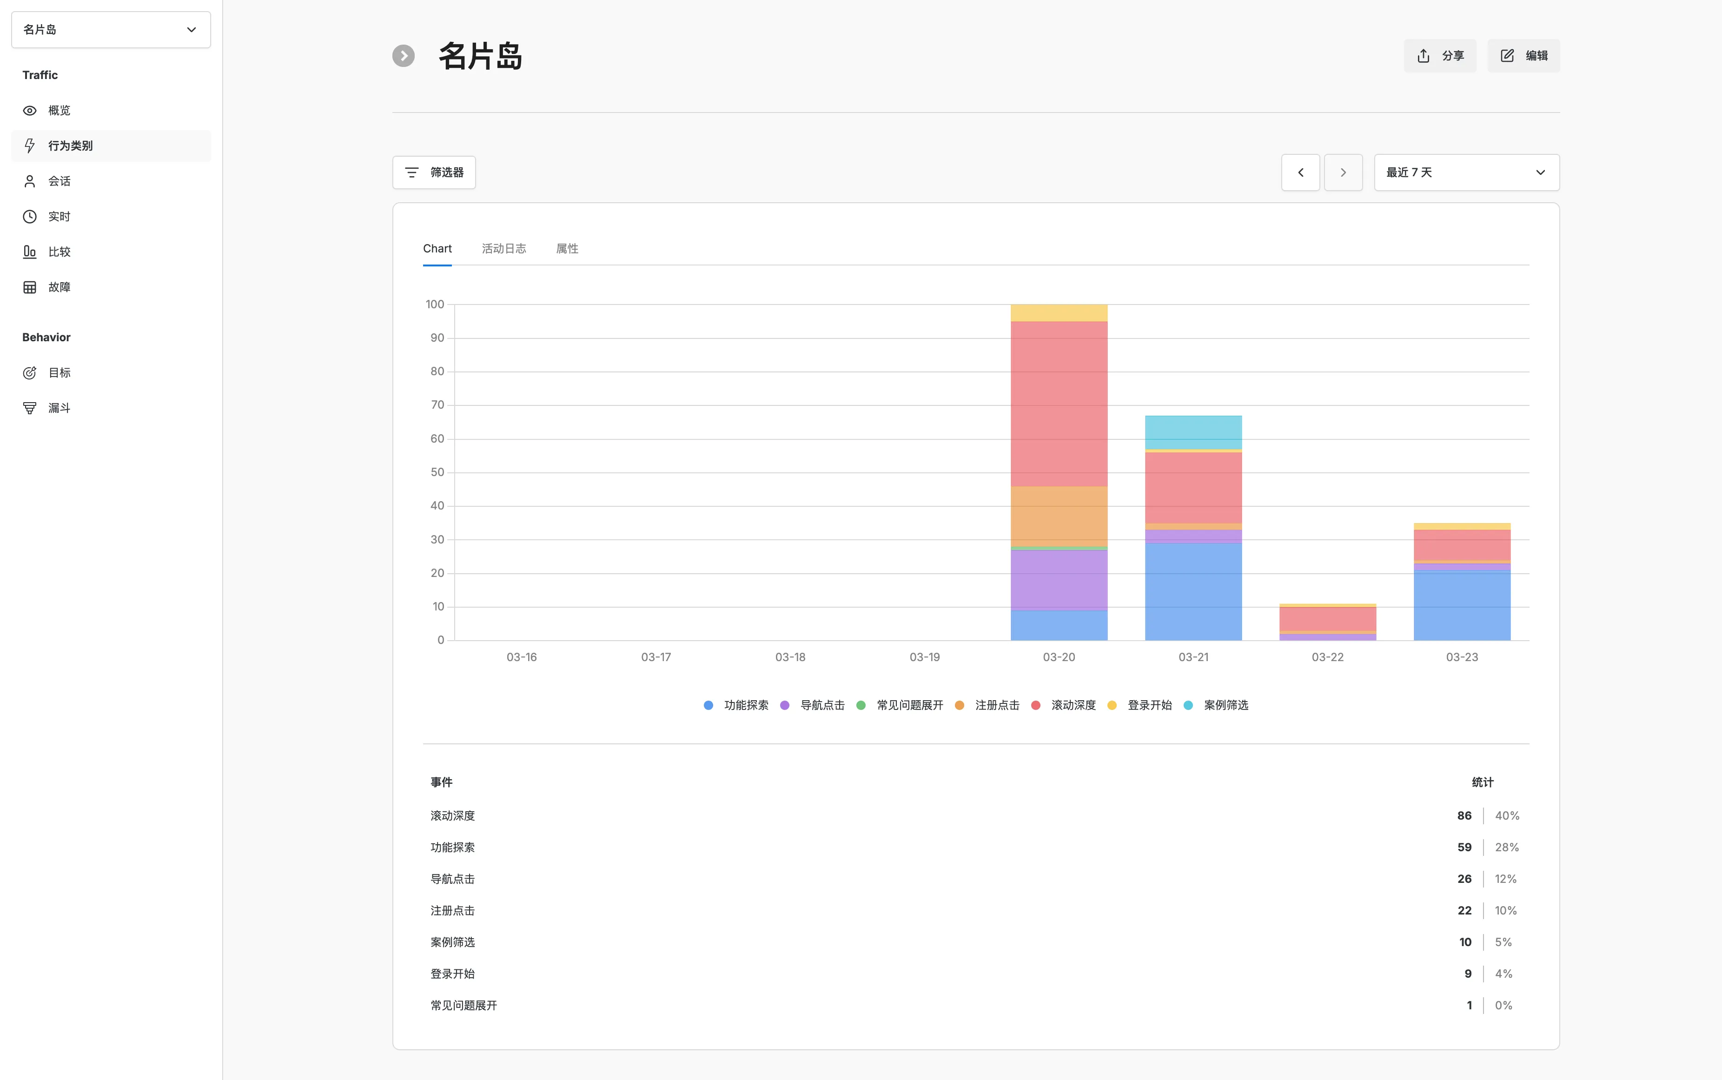Click the bar chart icon next to 比较

[29, 252]
